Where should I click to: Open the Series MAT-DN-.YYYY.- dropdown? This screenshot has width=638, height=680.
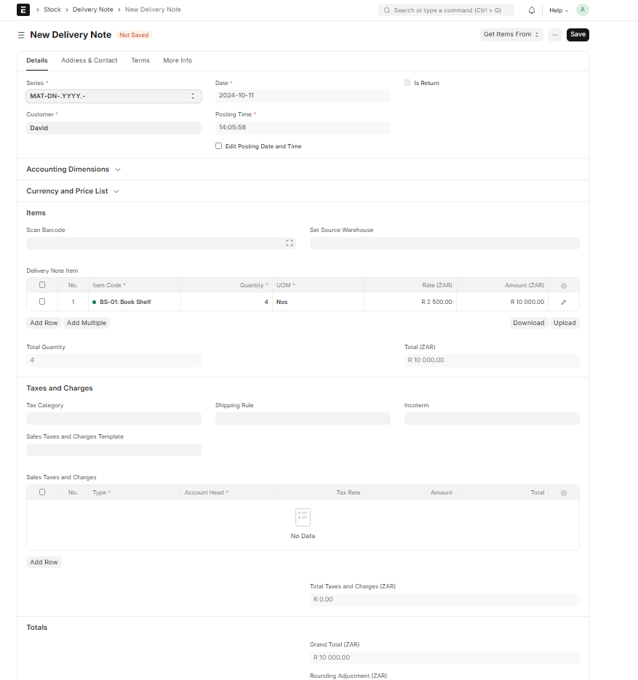coord(113,96)
